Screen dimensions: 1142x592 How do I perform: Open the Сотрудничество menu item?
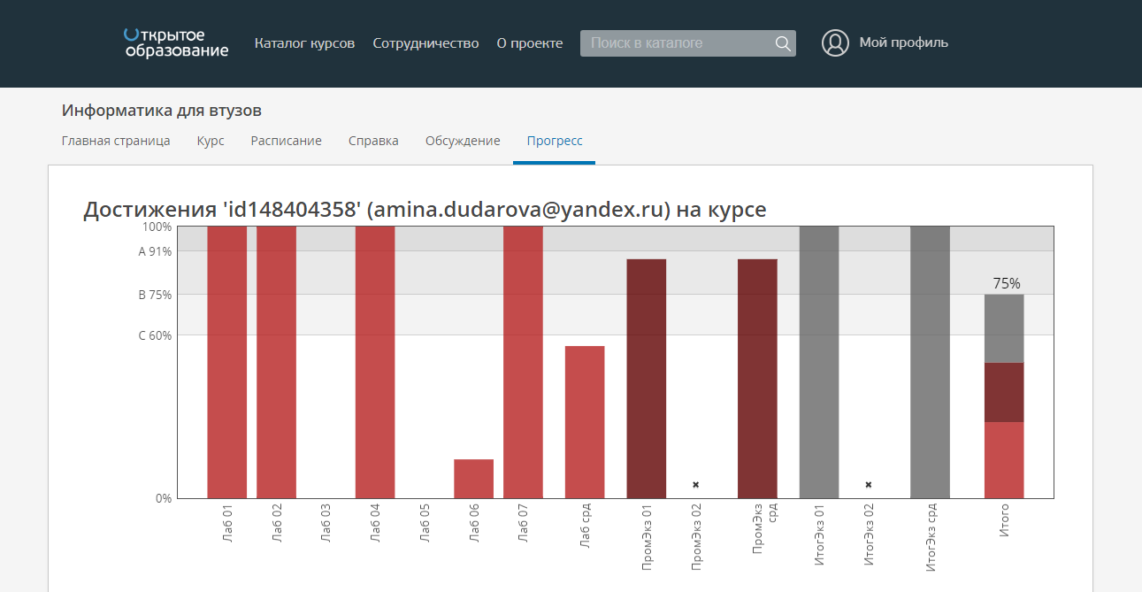[x=425, y=43]
